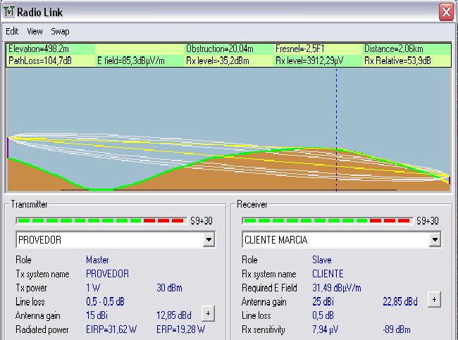
Task: Click the receiver Line loss 0,5 dB
Action: coord(323,315)
